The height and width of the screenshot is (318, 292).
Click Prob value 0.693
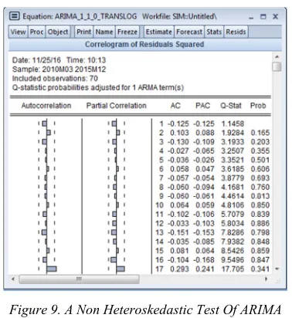click(x=260, y=178)
